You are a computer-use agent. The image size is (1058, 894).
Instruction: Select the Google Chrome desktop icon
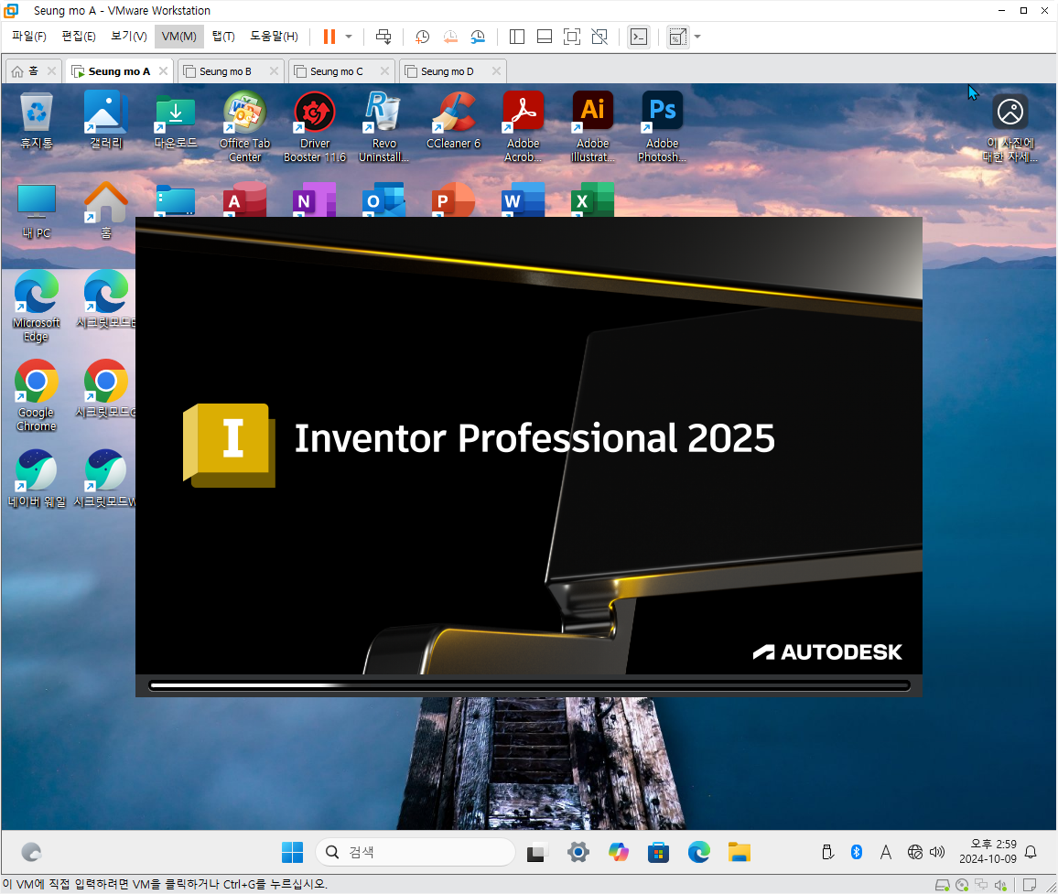37,396
